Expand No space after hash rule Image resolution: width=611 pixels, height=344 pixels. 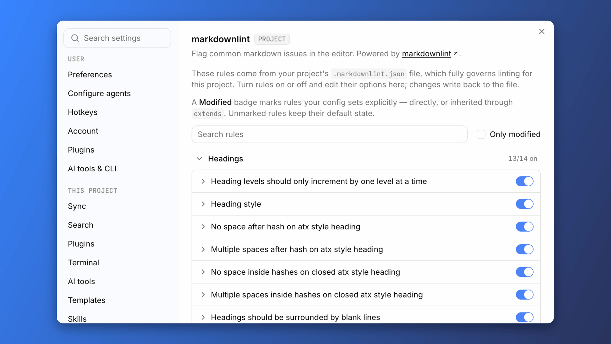point(203,227)
